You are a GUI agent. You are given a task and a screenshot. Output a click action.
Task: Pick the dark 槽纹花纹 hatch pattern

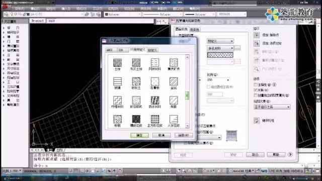coord(136,119)
